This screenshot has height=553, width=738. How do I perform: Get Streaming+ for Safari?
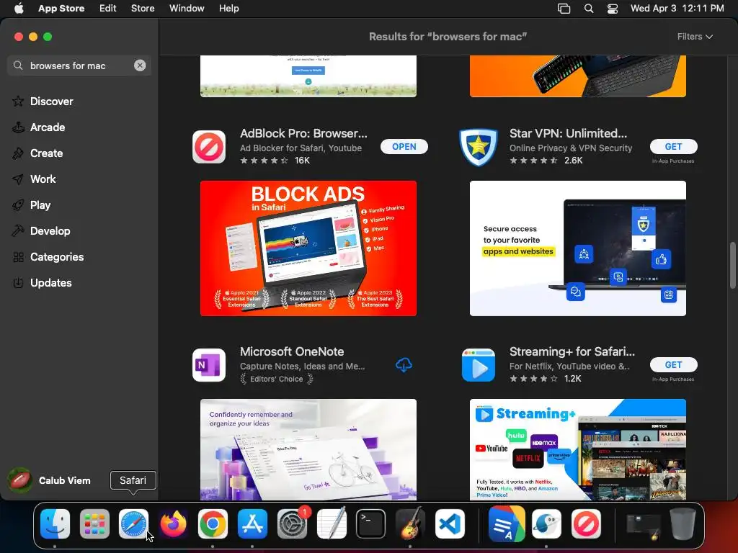673,364
